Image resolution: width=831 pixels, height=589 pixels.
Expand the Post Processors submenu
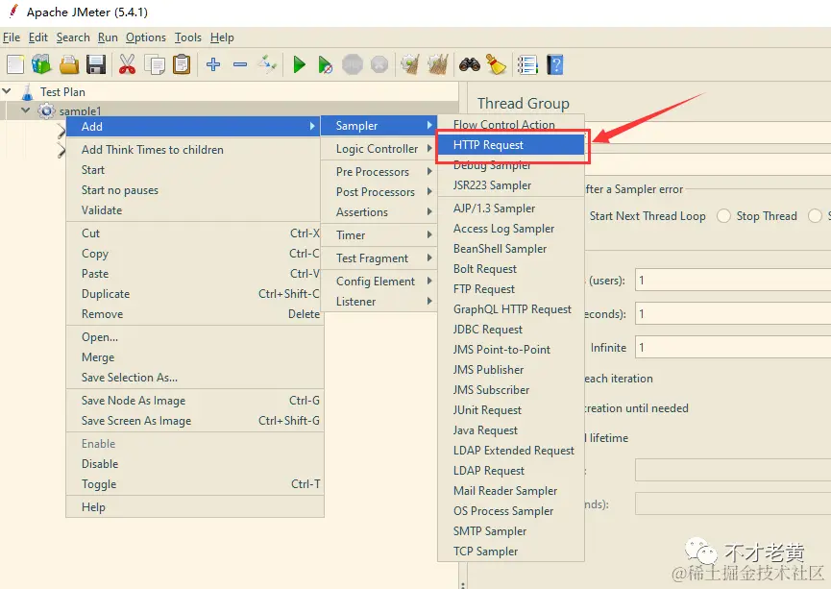click(379, 192)
